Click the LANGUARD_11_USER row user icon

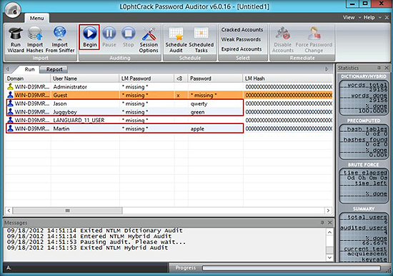[x=10, y=120]
